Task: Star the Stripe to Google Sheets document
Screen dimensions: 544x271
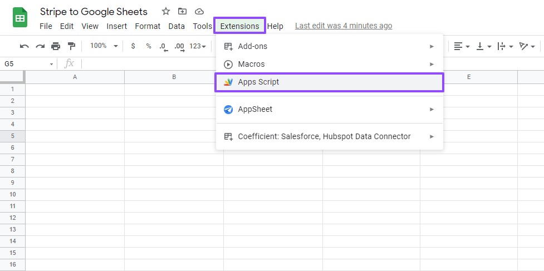Action: pyautogui.click(x=165, y=11)
